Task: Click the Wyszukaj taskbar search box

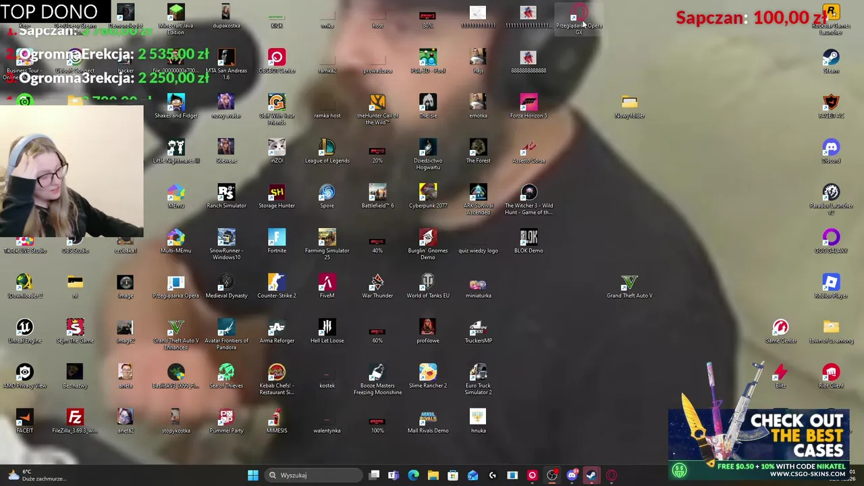Action: (315, 475)
